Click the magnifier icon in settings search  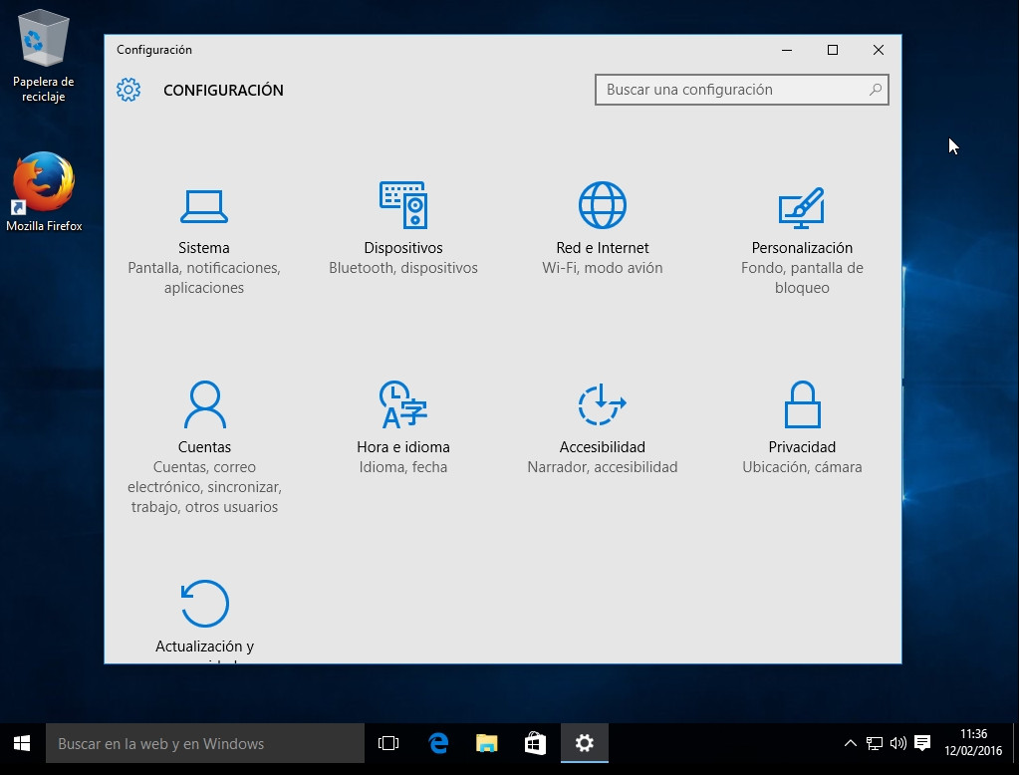click(x=875, y=90)
